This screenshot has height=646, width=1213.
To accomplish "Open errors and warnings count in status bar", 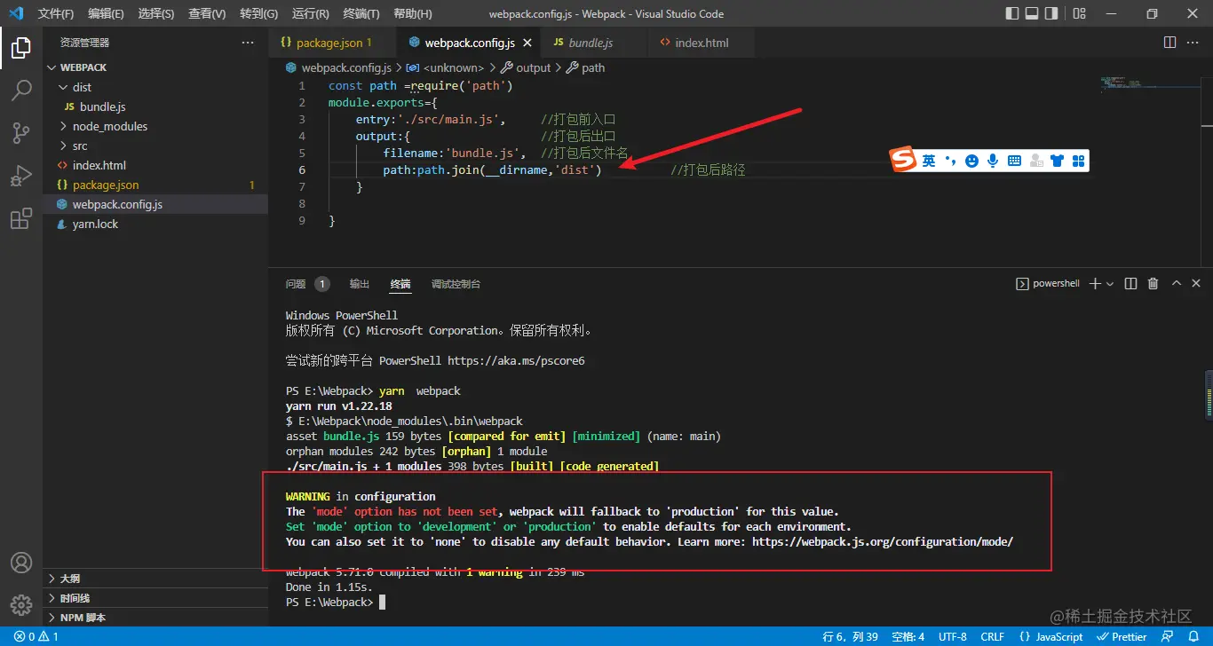I will pos(36,636).
